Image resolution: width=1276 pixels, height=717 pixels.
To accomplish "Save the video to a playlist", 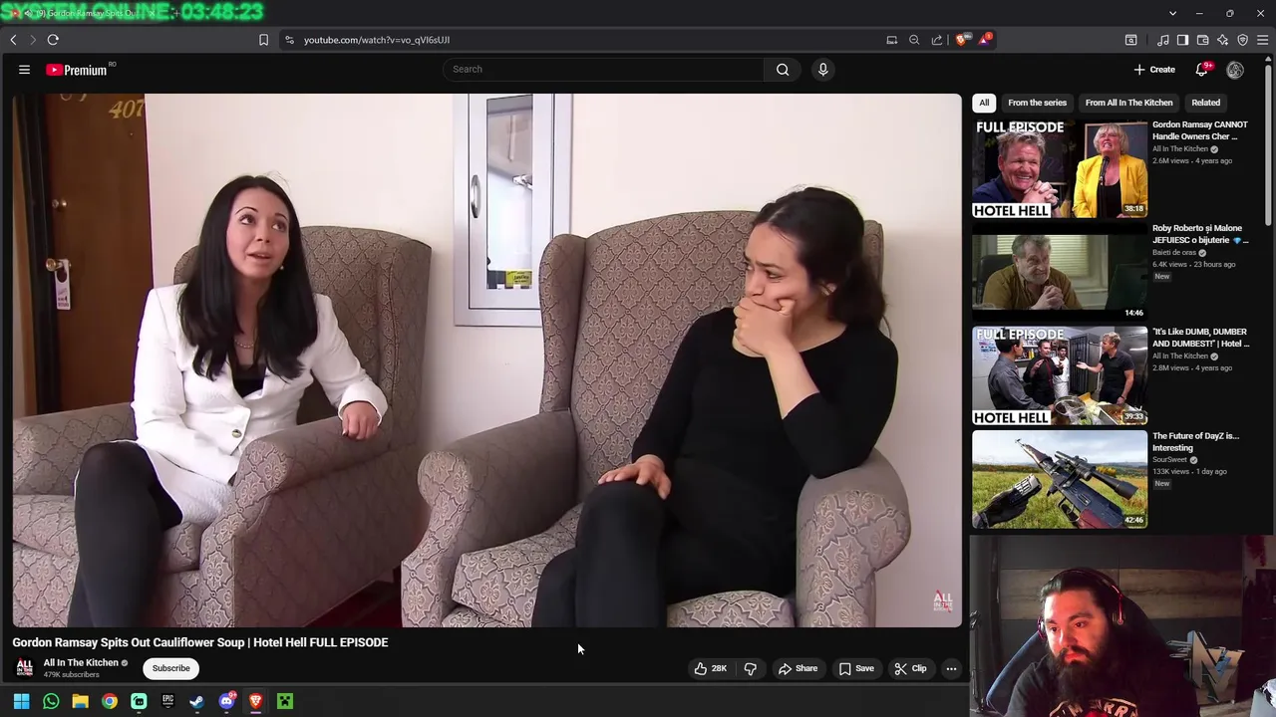I will (x=856, y=669).
